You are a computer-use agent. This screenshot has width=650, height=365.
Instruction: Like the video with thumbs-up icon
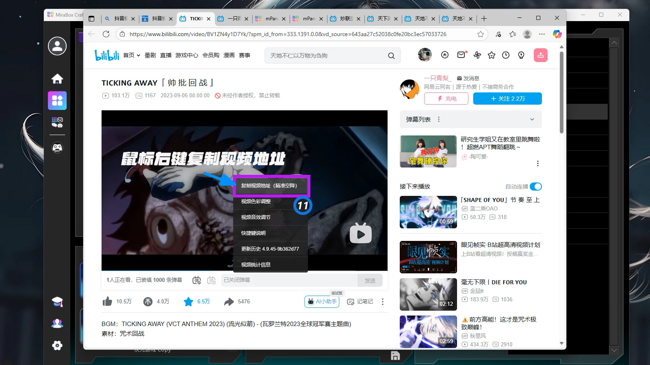click(x=107, y=301)
